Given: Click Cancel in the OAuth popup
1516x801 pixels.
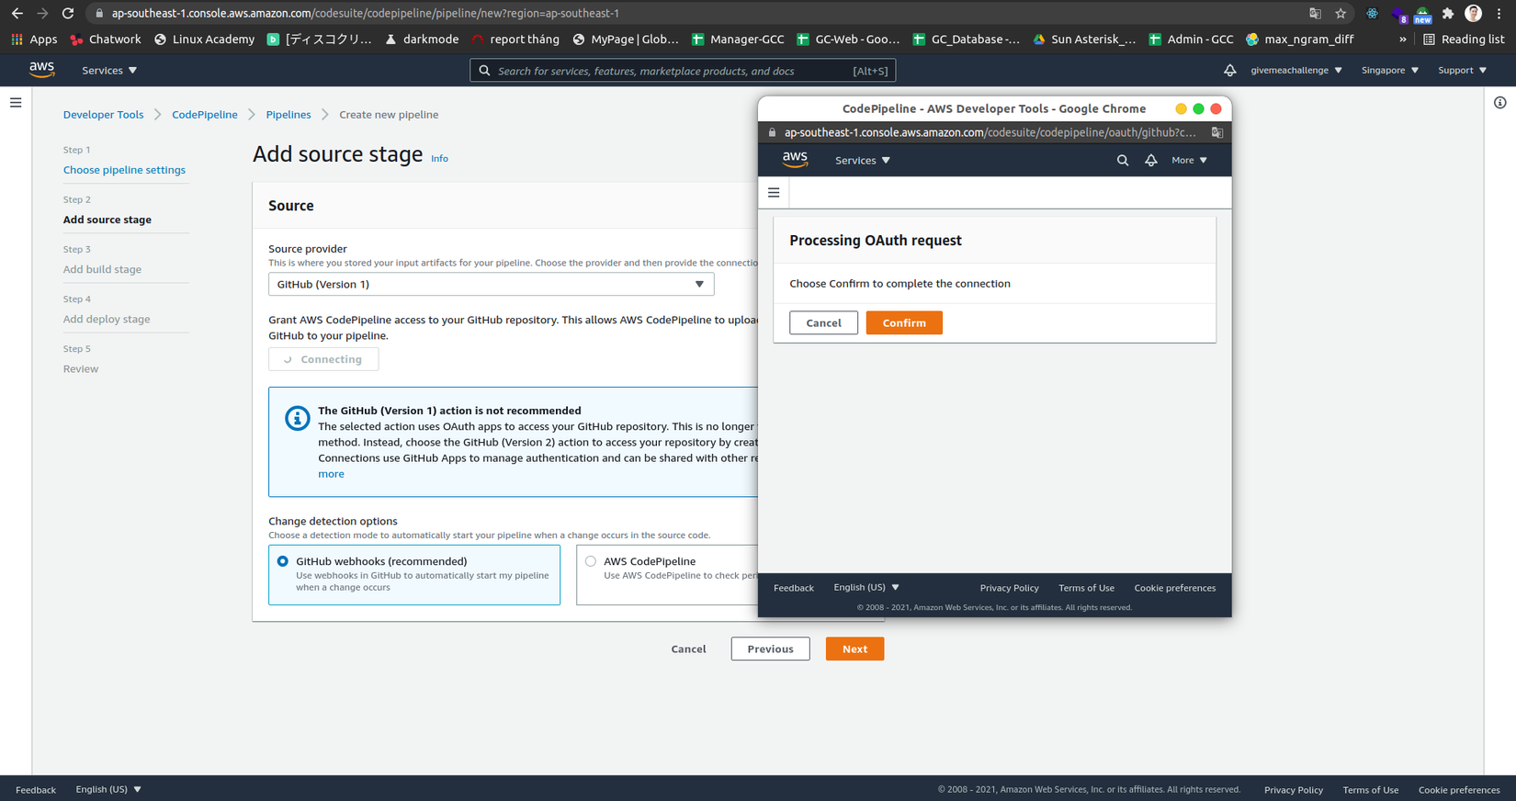Looking at the screenshot, I should (823, 322).
